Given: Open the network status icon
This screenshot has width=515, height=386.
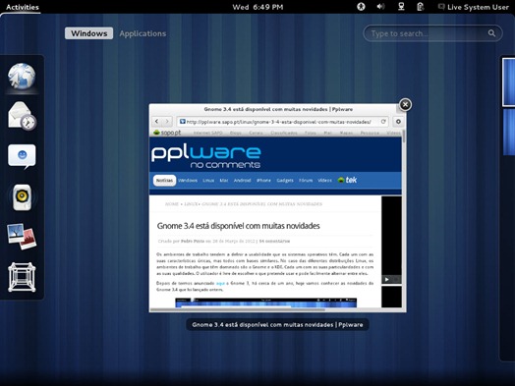Looking at the screenshot, I should click(401, 7).
